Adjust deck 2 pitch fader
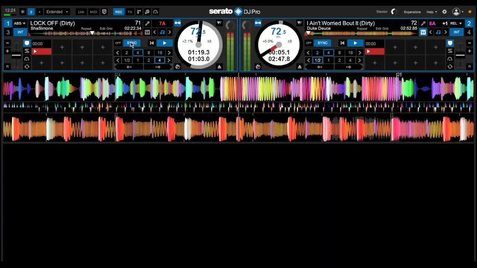 [460, 55]
